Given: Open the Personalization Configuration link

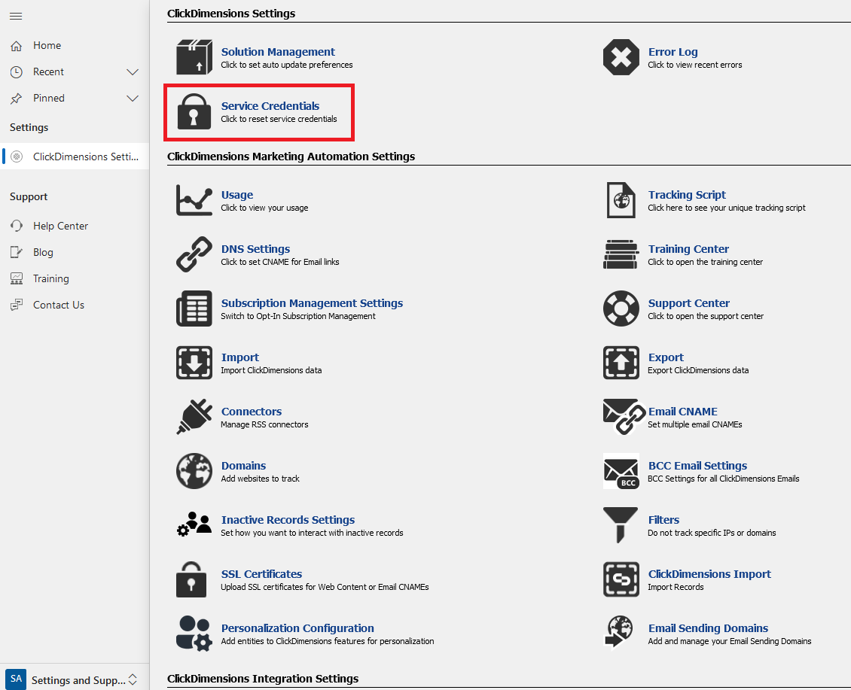Looking at the screenshot, I should click(x=297, y=629).
